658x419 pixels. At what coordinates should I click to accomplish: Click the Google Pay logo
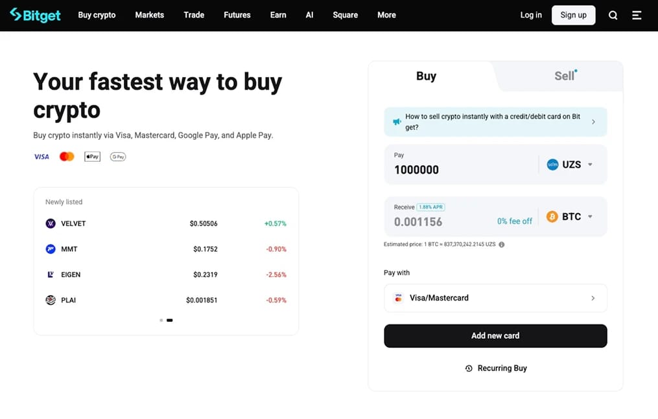tap(118, 157)
